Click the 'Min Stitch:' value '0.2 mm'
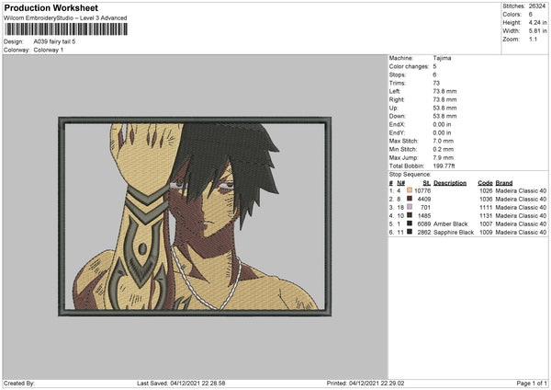The height and width of the screenshot is (390, 551). tap(444, 149)
